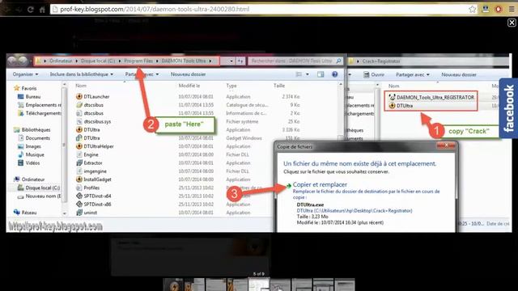Refresh the Explorer address bar location
The height and width of the screenshot is (291, 518).
[240, 61]
